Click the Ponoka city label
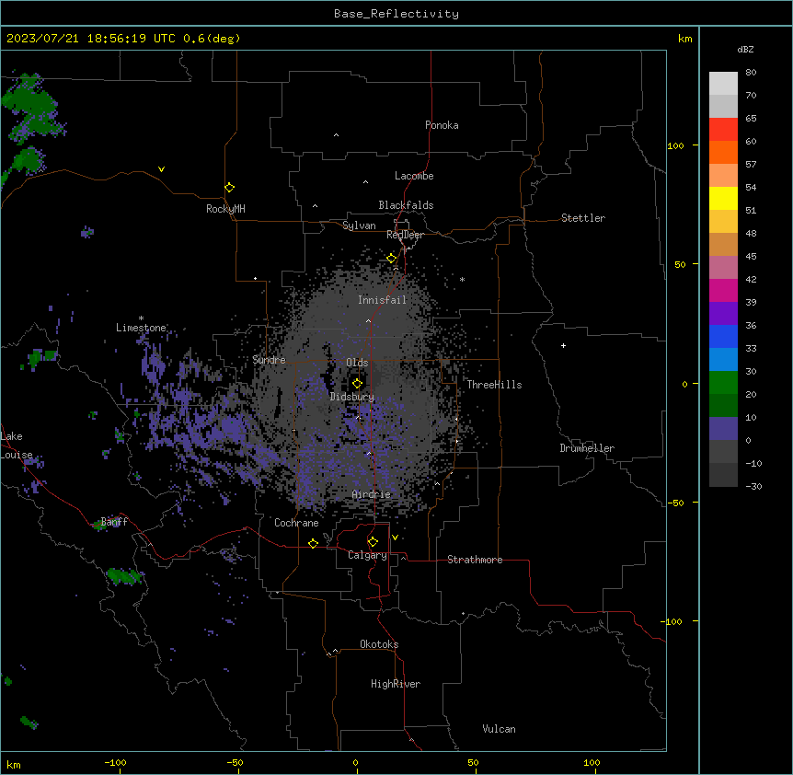Viewport: 793px width, 775px height. click(442, 125)
